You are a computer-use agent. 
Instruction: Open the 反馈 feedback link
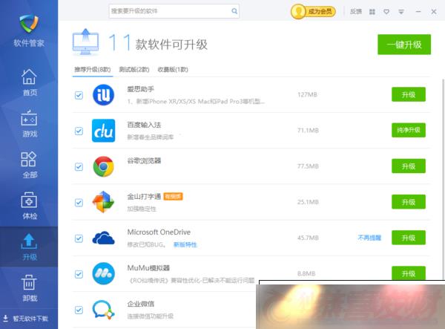click(355, 11)
